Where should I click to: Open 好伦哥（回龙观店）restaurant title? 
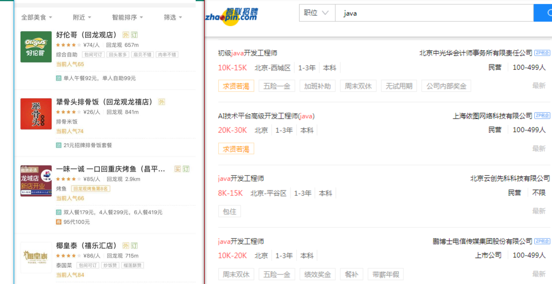coord(86,35)
